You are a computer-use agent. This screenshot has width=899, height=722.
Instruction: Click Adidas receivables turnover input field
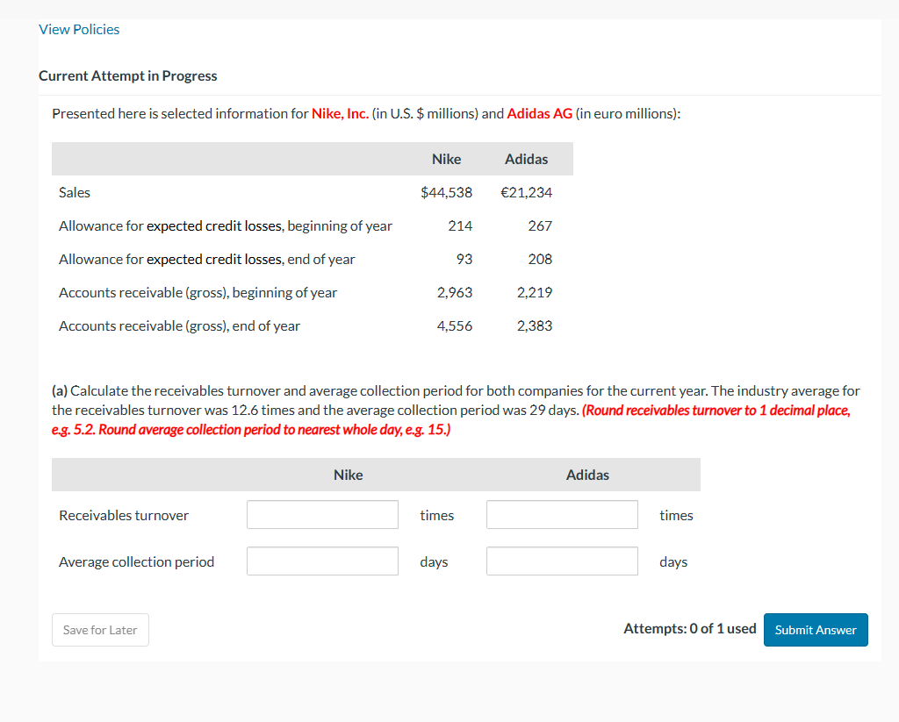tap(562, 515)
